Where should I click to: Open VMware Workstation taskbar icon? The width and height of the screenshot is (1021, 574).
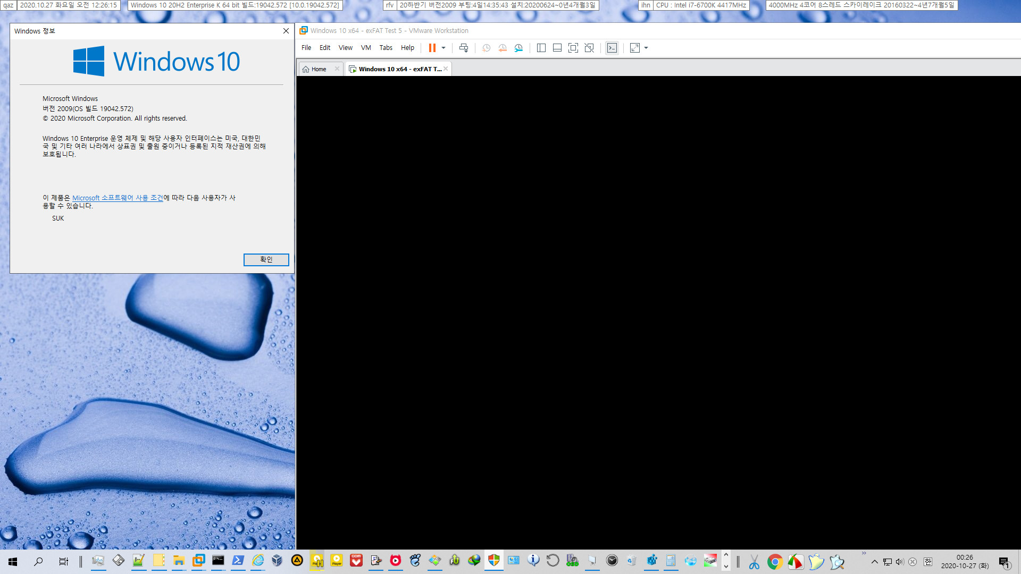coord(199,561)
